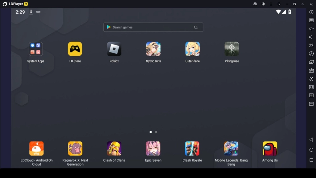Open the multi-instance manager in sidebar
The height and width of the screenshot is (178, 316).
coord(311,62)
